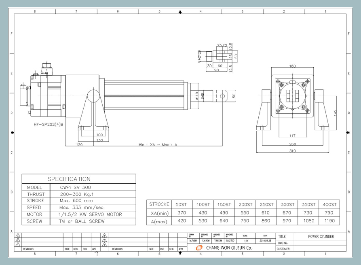Viewport: 361px width, 265px height.
Task: Click the A(max) value 530
Action: 203,221
